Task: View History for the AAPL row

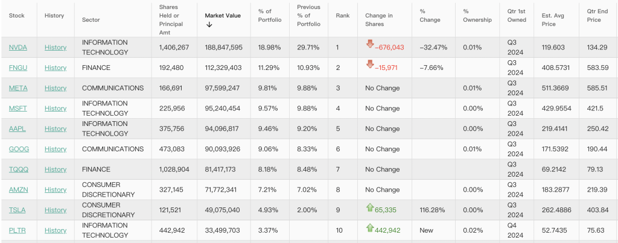Action: tap(56, 128)
